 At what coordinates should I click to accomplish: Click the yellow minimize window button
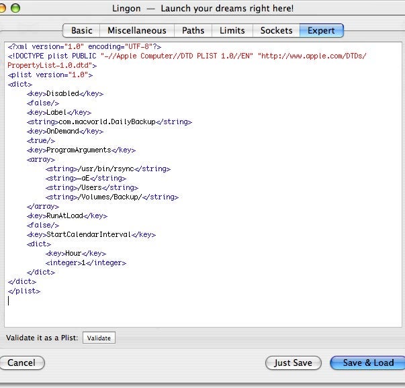2,8
